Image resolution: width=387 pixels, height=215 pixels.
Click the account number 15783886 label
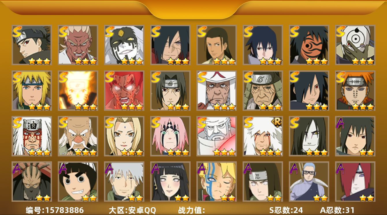55,210
